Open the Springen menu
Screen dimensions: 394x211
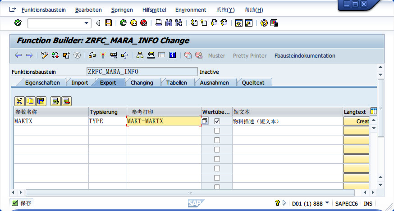tap(122, 10)
